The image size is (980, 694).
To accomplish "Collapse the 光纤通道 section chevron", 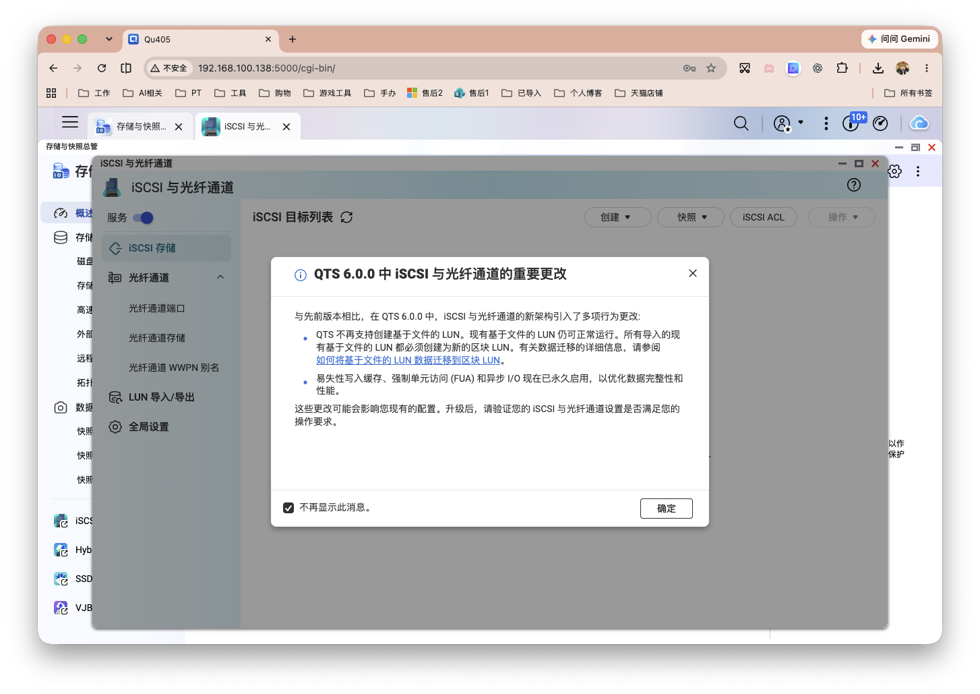I will tap(220, 277).
